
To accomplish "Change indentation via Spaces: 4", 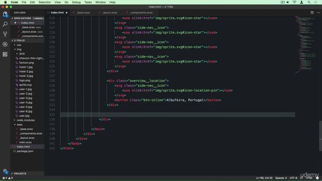I will click(281, 178).
